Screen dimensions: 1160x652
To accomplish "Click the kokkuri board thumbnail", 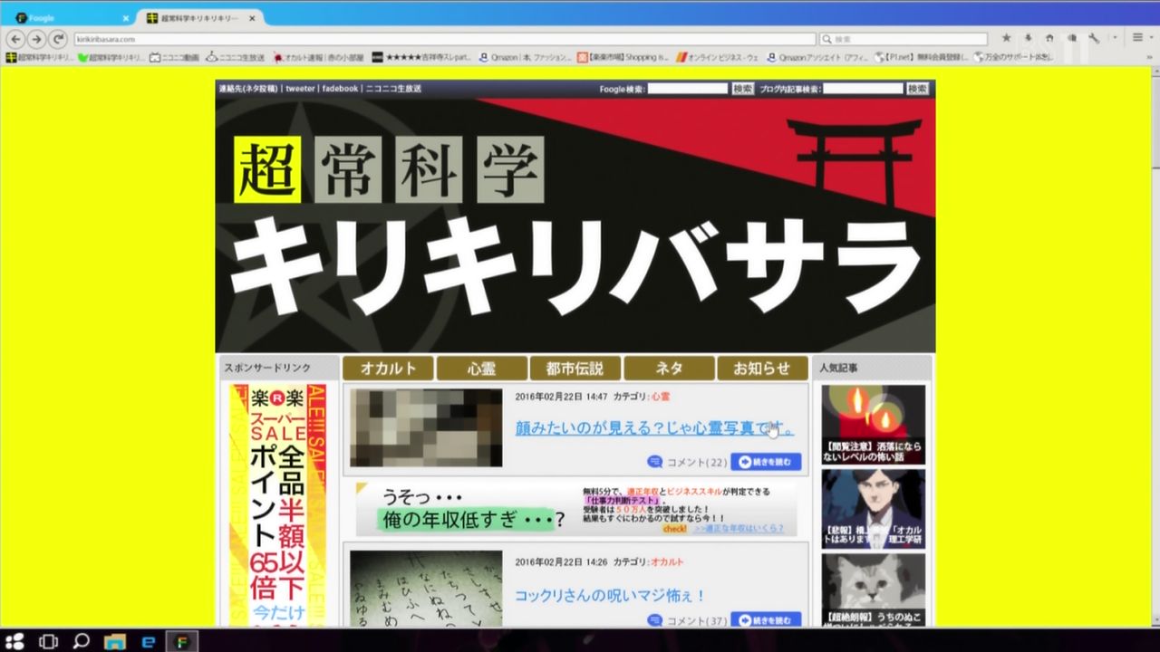I will point(426,589).
